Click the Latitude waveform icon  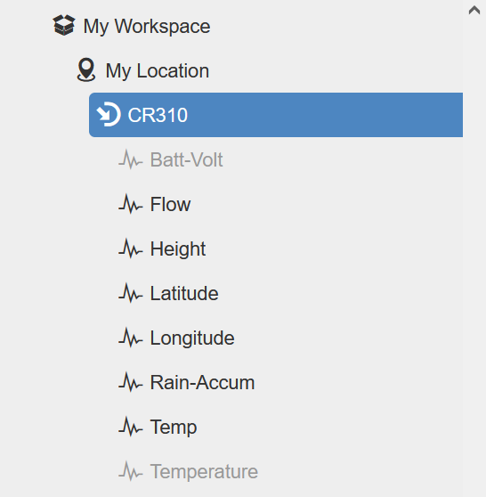point(131,293)
